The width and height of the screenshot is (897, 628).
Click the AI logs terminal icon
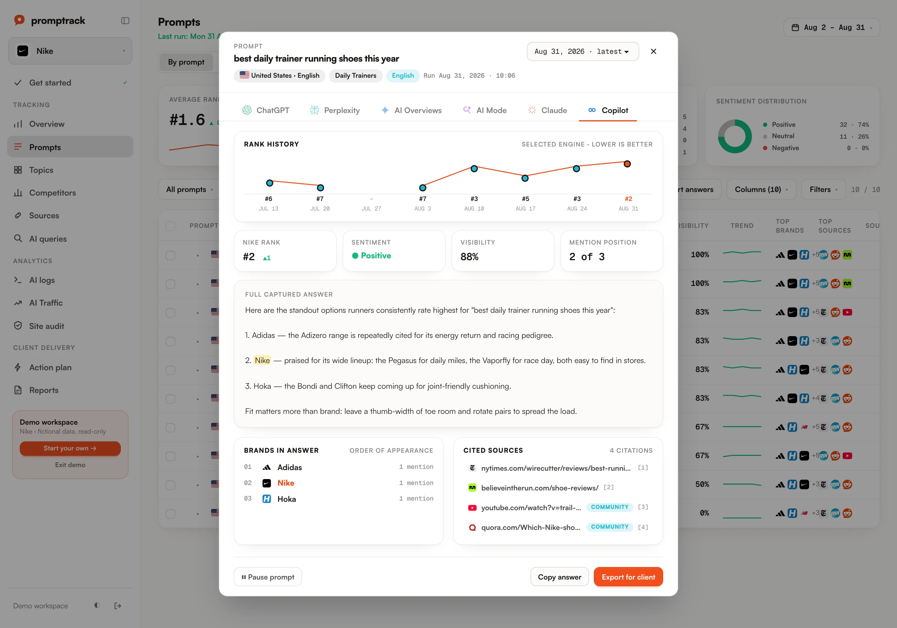point(18,280)
